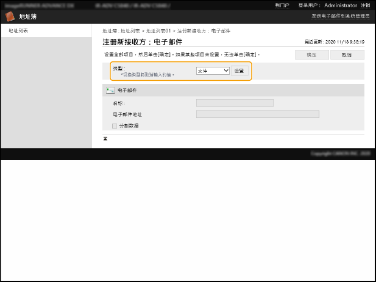Focus the 电子邮件地址 input field
The image size is (376, 282).
click(x=257, y=114)
